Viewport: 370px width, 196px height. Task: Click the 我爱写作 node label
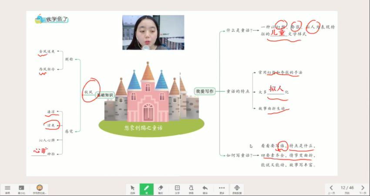[x=205, y=91]
